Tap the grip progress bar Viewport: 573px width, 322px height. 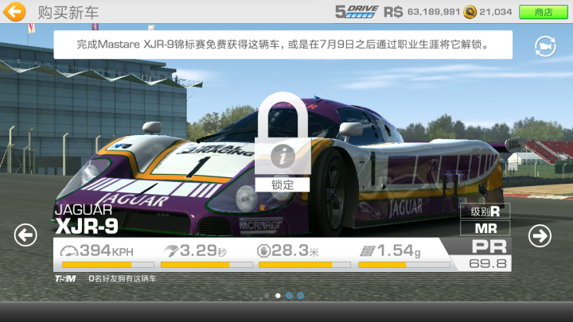click(x=404, y=265)
